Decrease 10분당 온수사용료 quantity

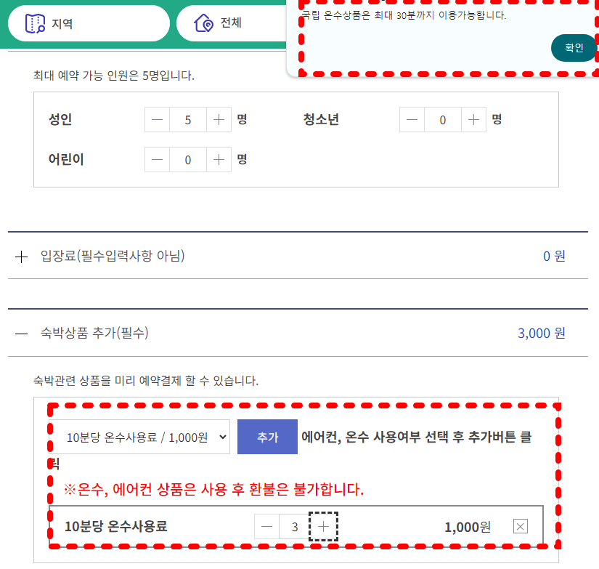(x=266, y=527)
